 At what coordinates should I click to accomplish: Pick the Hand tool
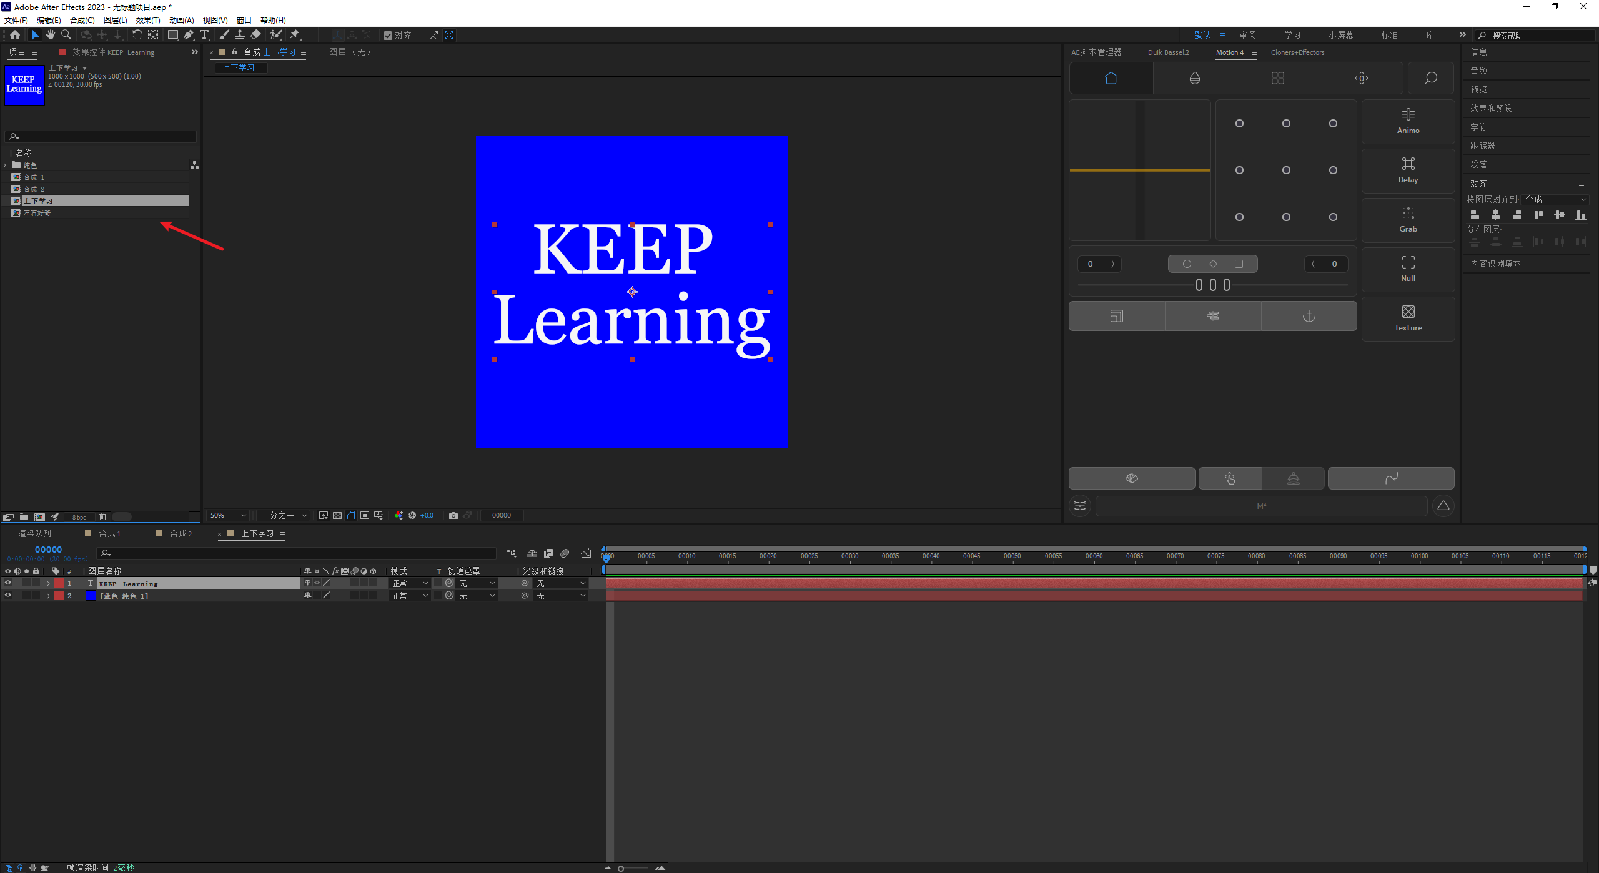50,35
